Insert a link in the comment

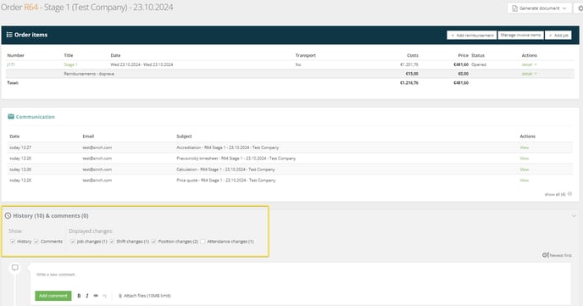point(96,296)
